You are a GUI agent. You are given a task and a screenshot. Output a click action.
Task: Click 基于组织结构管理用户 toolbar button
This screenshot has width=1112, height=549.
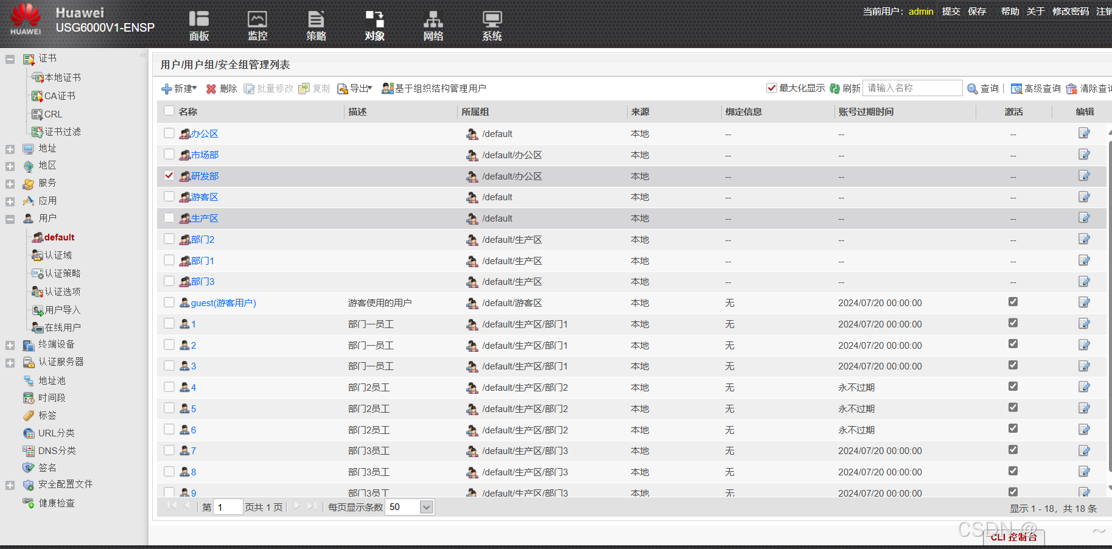point(434,89)
